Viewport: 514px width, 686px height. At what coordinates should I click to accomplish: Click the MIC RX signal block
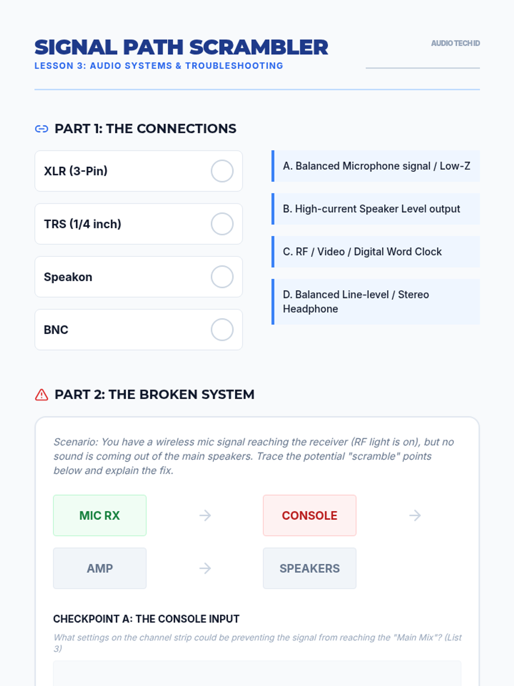point(100,515)
